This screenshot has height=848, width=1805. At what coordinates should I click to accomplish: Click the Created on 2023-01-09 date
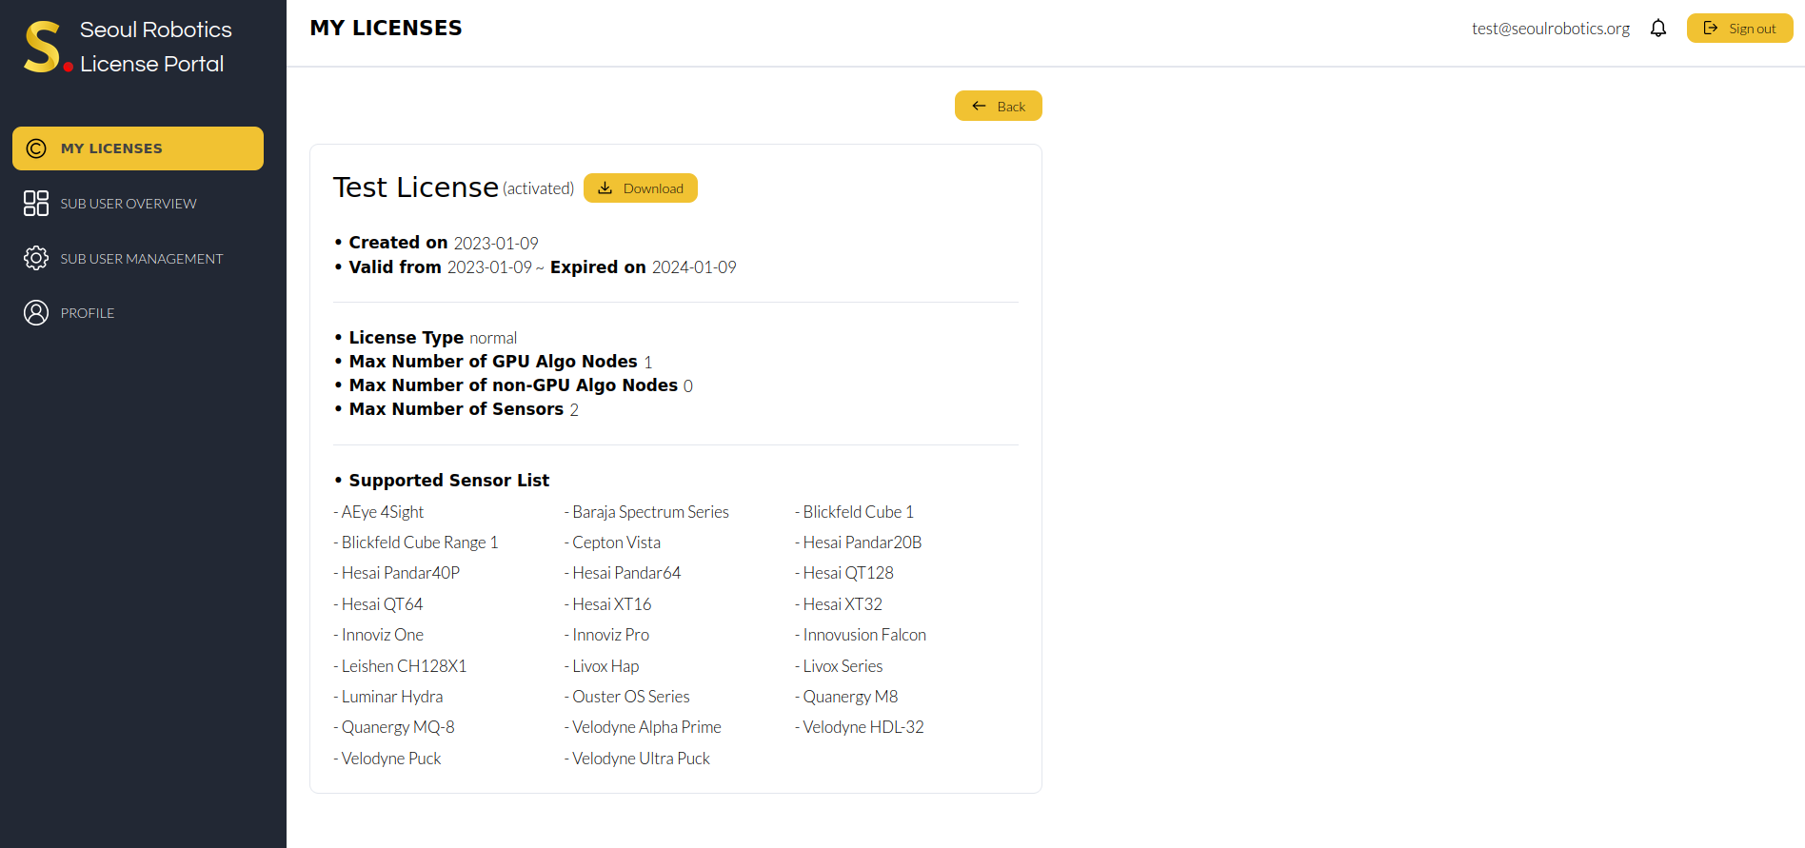496,244
